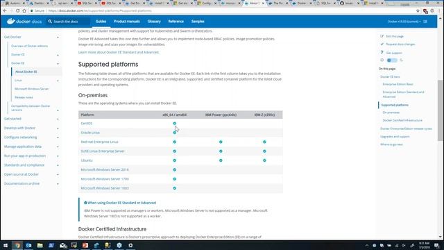Open Release notes in the sidebar
Screen dimensions: 444x250
[24, 97]
